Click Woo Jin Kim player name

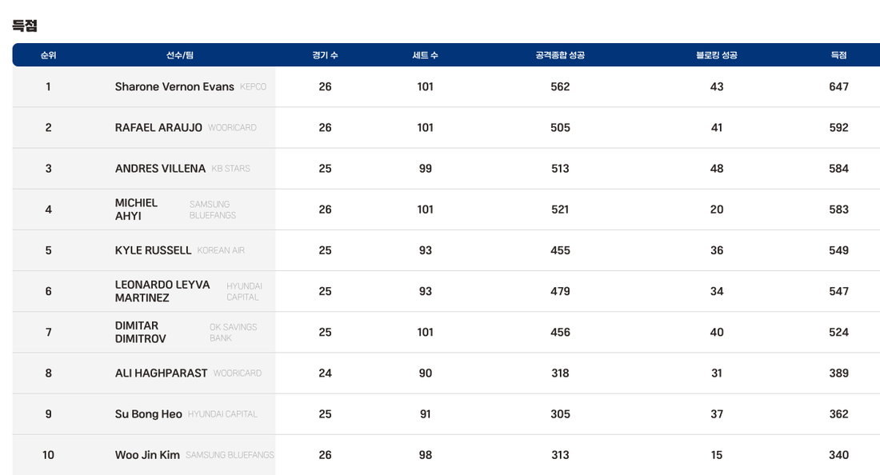(x=147, y=455)
